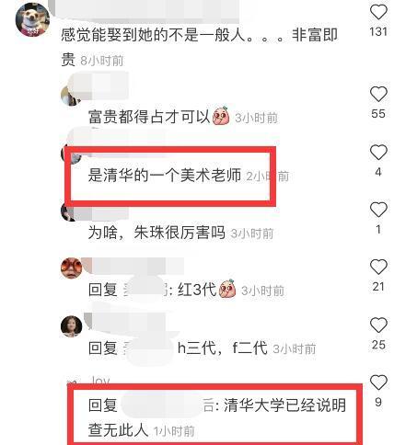Tap the reply 是清华的一个美术老师
The height and width of the screenshot is (445, 394).
(165, 176)
